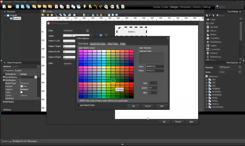Toggle the Use Named Colors checkbox
Screen dimensions: 245x146
(79, 105)
